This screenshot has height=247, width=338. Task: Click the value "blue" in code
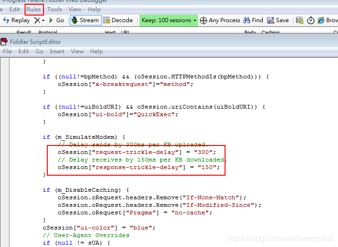coord(140,228)
